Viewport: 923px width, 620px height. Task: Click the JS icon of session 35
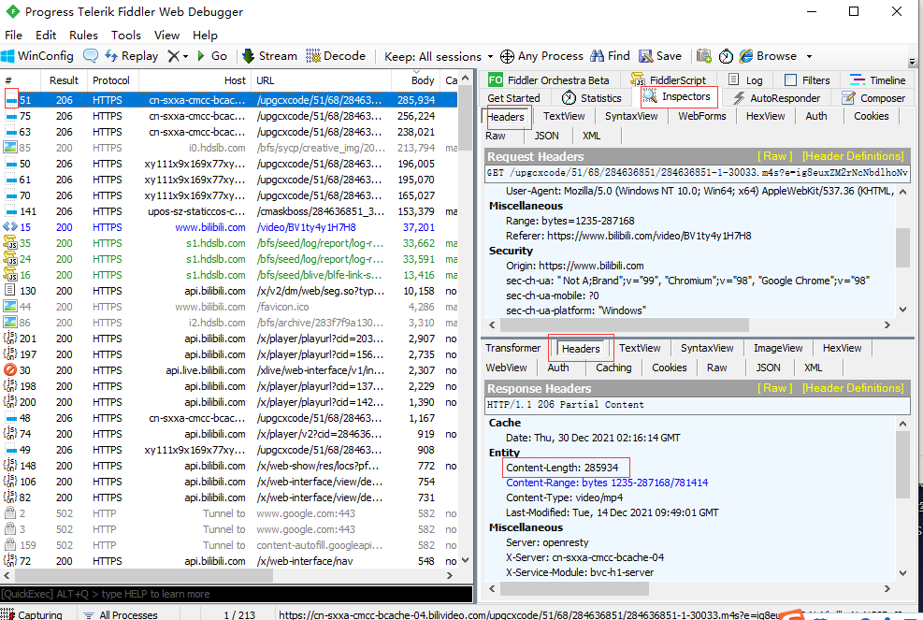tap(10, 243)
